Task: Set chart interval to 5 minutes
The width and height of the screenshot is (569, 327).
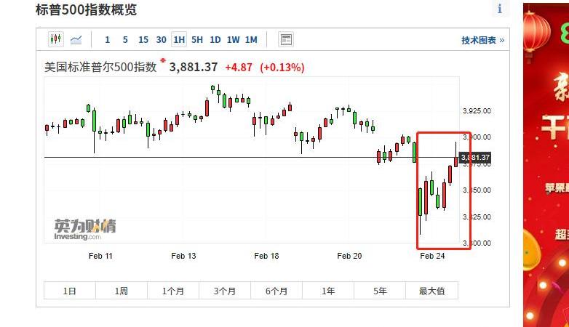Action: click(x=125, y=40)
